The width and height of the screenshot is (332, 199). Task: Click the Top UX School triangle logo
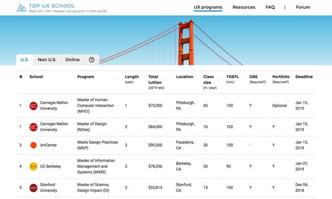pos(21,8)
